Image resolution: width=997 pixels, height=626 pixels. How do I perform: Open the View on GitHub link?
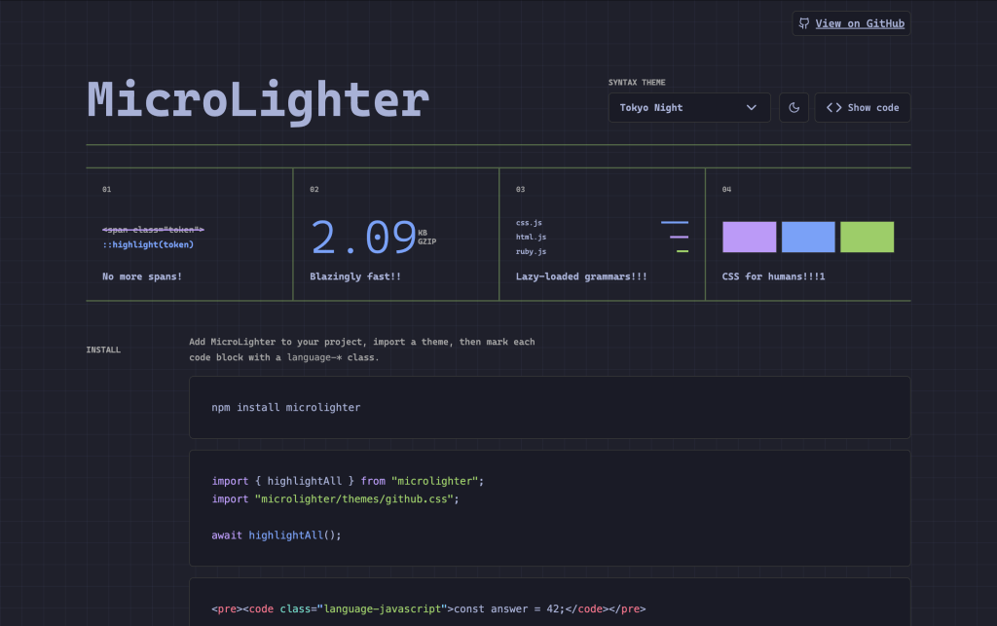pyautogui.click(x=851, y=23)
